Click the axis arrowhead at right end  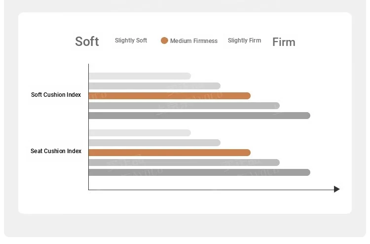[337, 189]
